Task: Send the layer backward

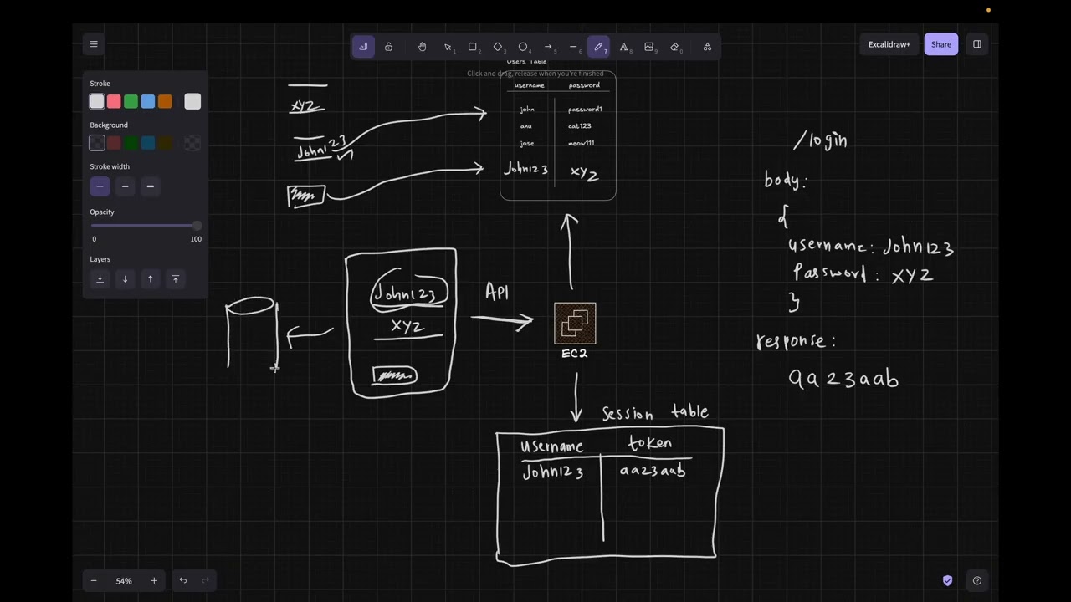Action: click(x=125, y=278)
